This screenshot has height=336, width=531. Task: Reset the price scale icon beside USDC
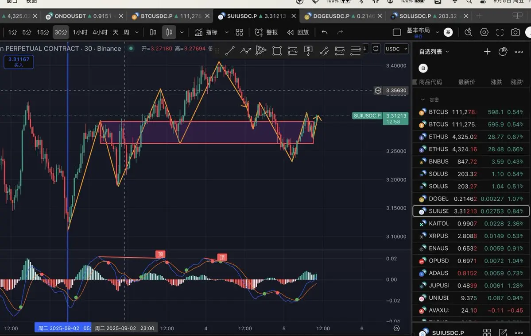tap(376, 49)
